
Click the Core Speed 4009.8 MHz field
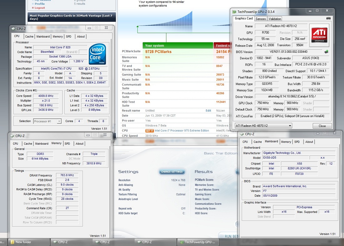(46, 96)
